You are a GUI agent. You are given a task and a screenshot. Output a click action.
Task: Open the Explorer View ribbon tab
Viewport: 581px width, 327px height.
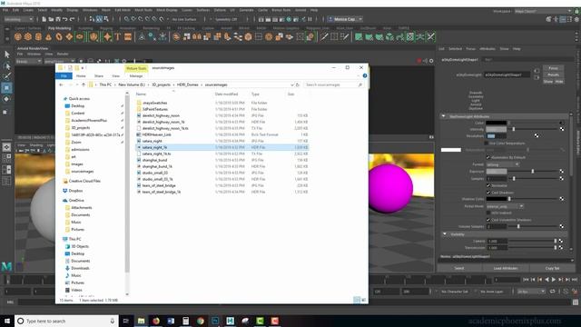click(x=115, y=75)
